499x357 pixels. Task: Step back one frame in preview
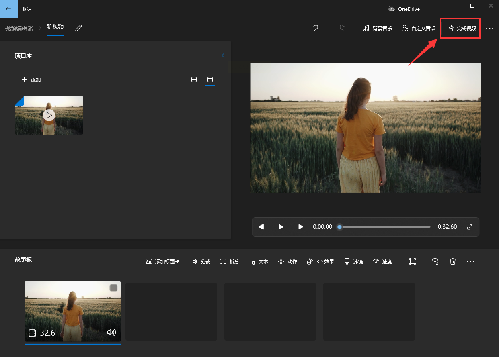[261, 227]
